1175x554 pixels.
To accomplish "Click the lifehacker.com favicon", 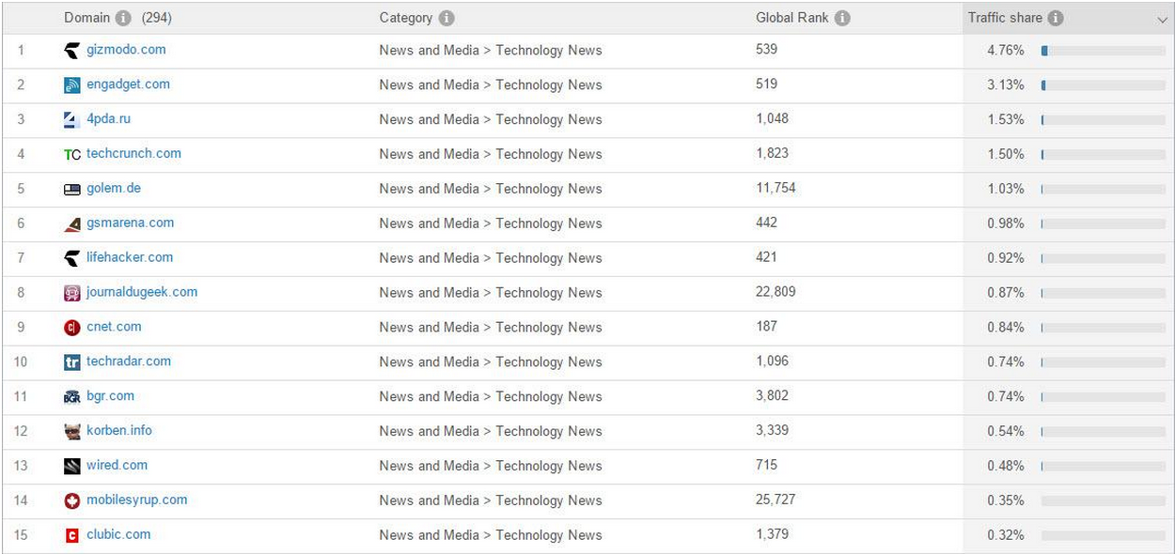I will click(72, 258).
